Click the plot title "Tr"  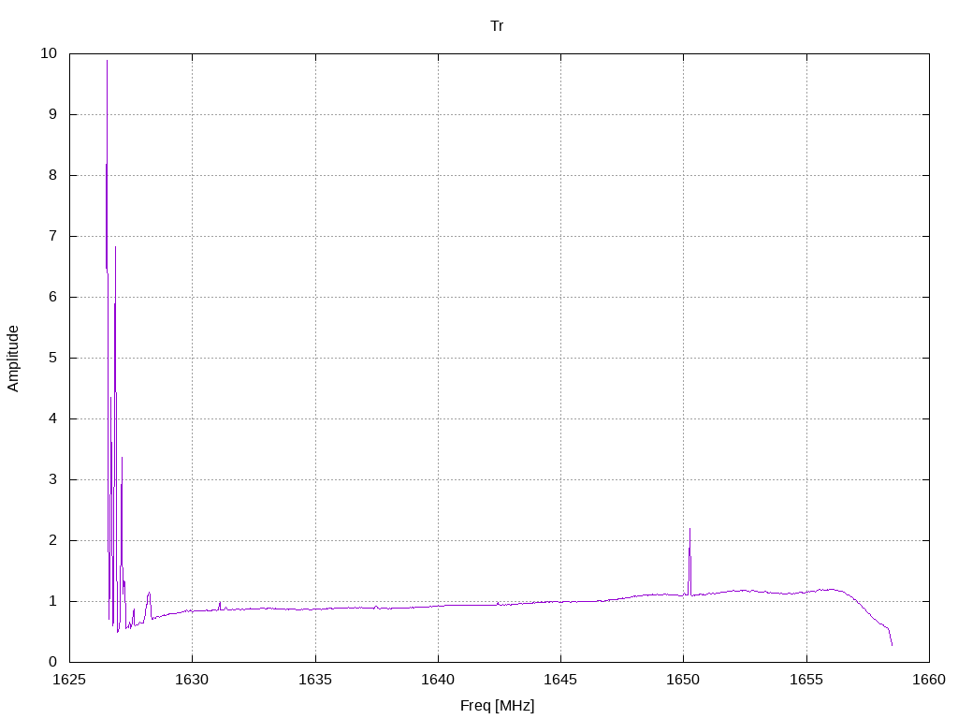[x=497, y=25]
